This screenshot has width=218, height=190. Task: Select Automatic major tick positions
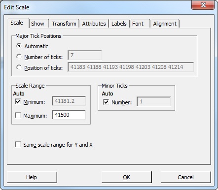(19, 46)
